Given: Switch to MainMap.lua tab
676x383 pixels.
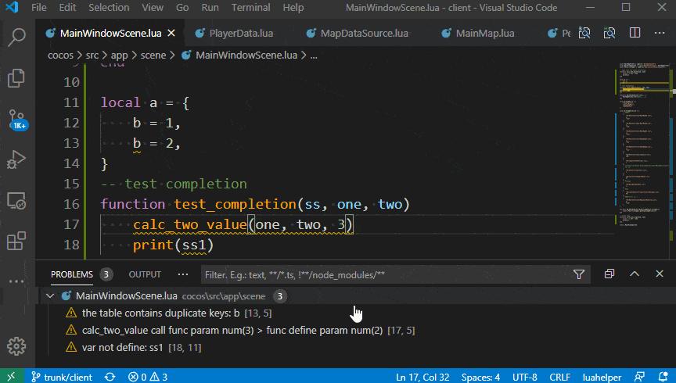Looking at the screenshot, I should [x=484, y=33].
